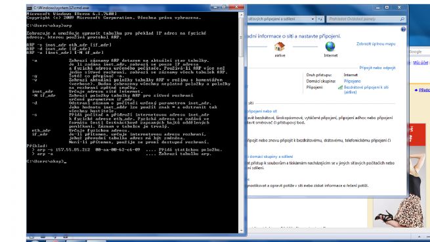The image size is (430, 242).
Task: Open the Připojeno homegroup link
Action: tap(352, 81)
